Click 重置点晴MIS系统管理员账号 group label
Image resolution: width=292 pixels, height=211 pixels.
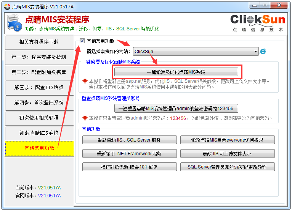click(111, 98)
